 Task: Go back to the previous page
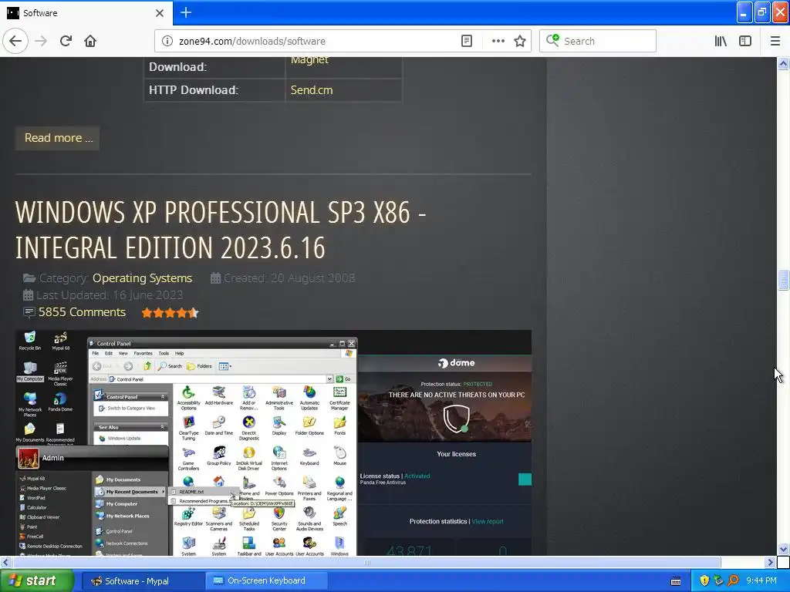pos(15,41)
